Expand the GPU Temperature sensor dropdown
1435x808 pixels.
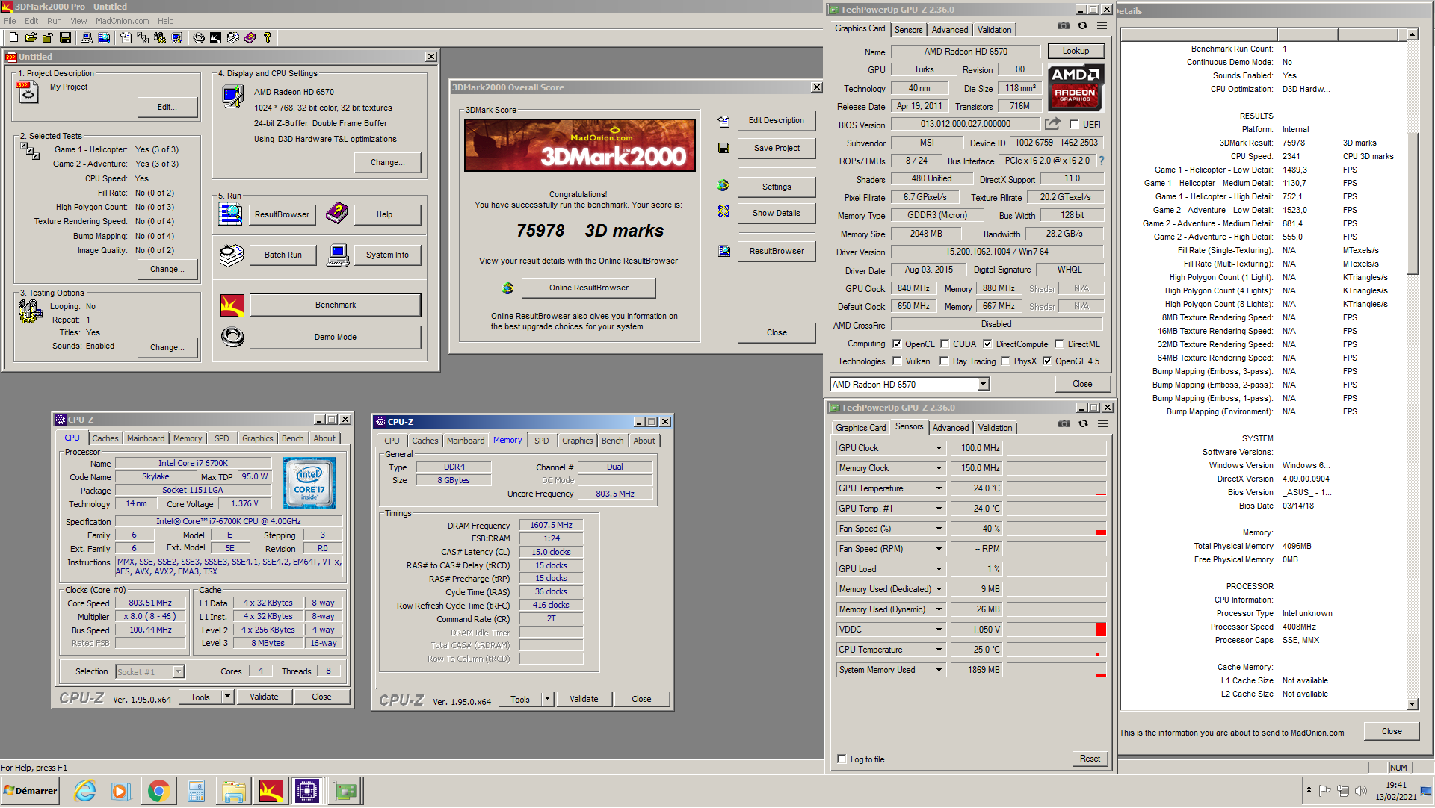click(939, 489)
